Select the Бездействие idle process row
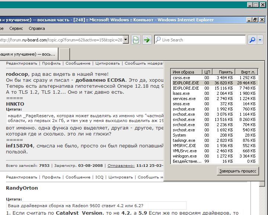This screenshot has width=268, height=215. tap(214, 161)
